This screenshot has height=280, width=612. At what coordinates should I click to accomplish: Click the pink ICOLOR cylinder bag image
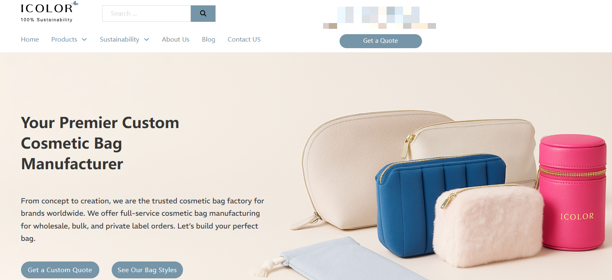pyautogui.click(x=573, y=193)
